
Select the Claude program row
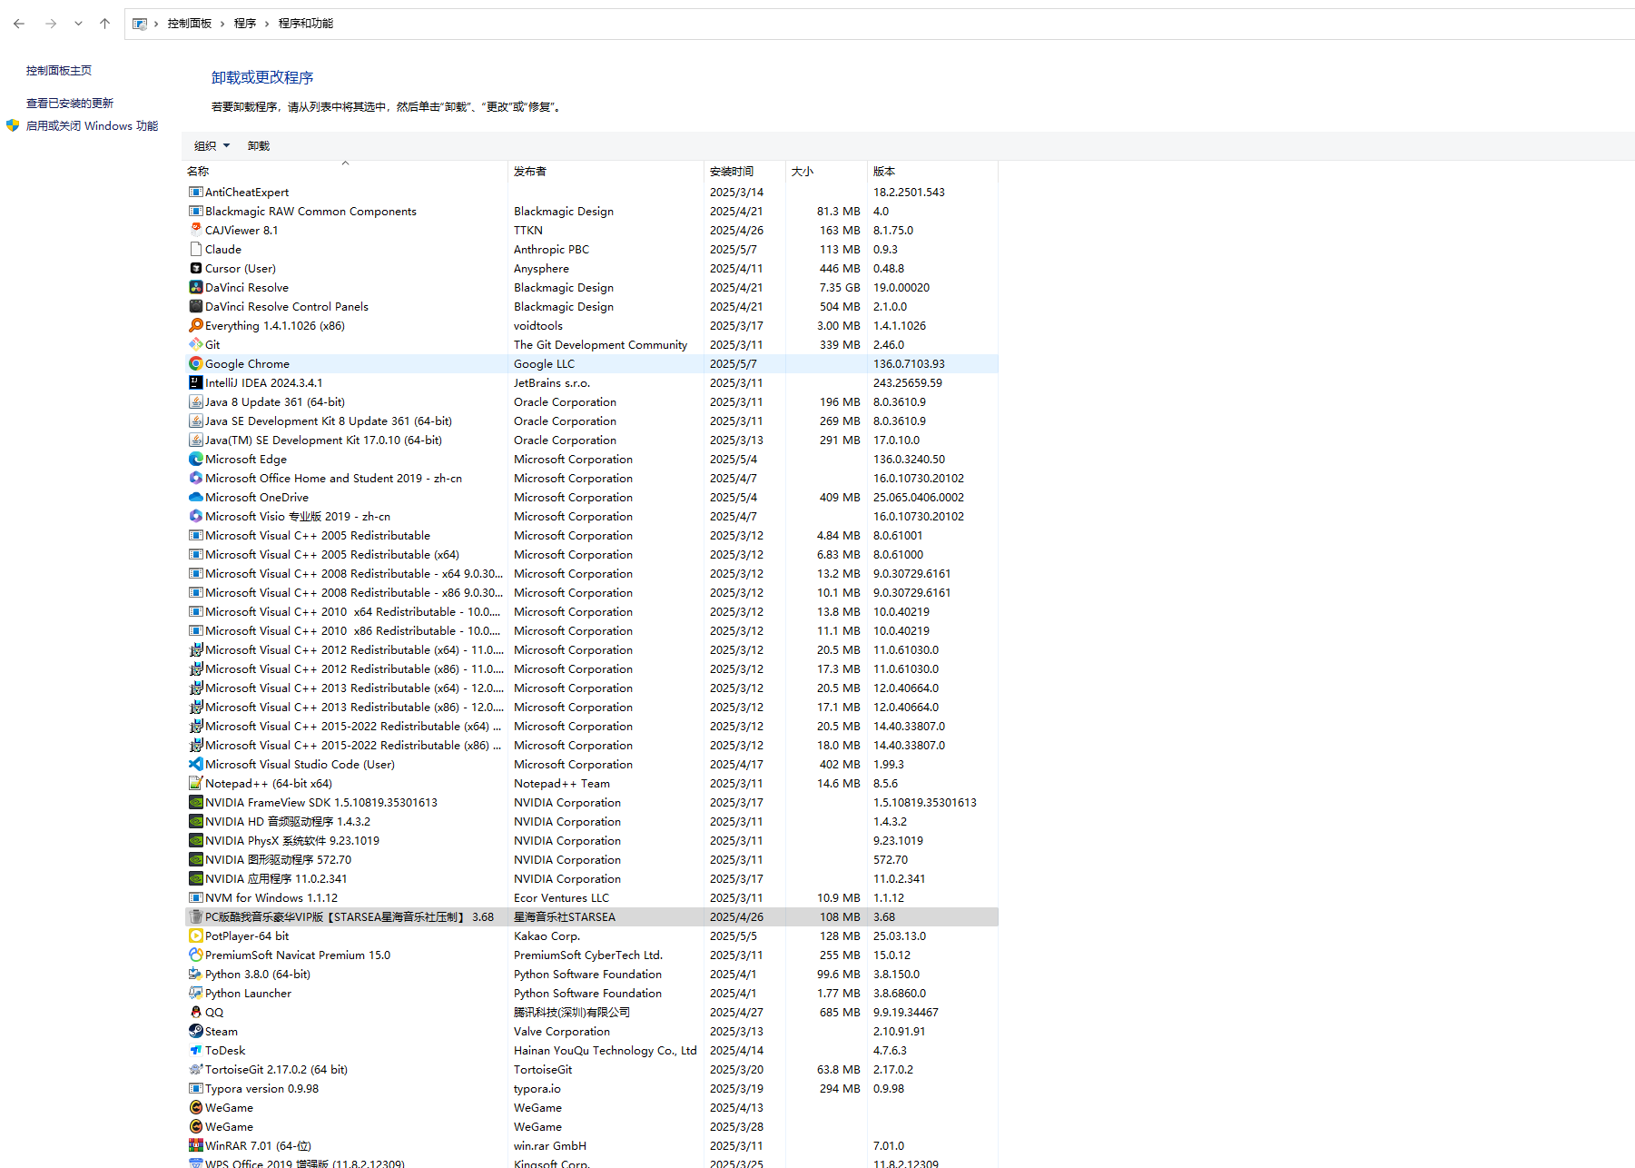(x=591, y=250)
